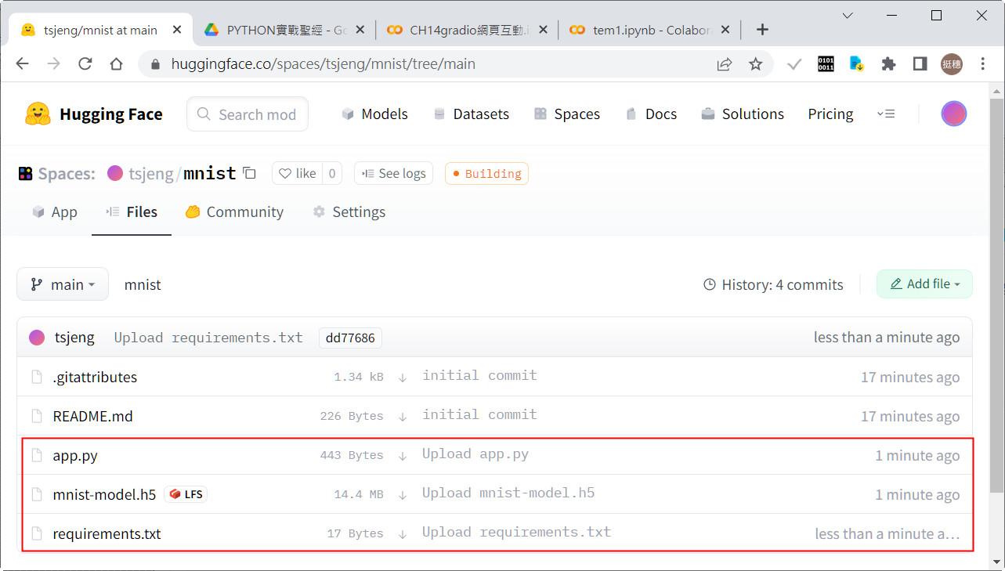The image size is (1005, 571).
Task: Download mnist-model.h5 using the down arrow
Action: point(403,495)
